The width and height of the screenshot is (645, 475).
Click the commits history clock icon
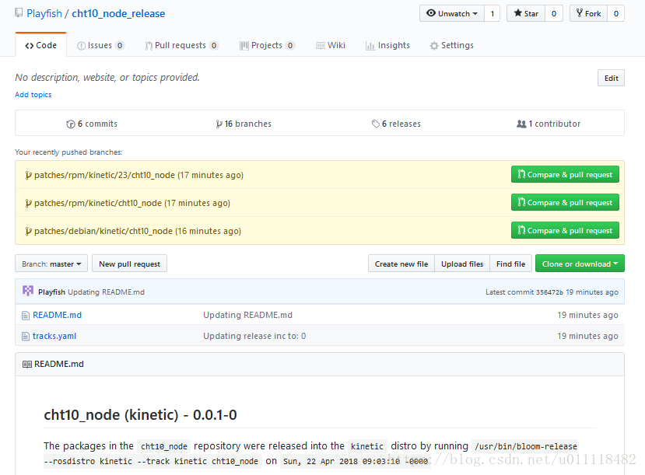click(x=71, y=124)
